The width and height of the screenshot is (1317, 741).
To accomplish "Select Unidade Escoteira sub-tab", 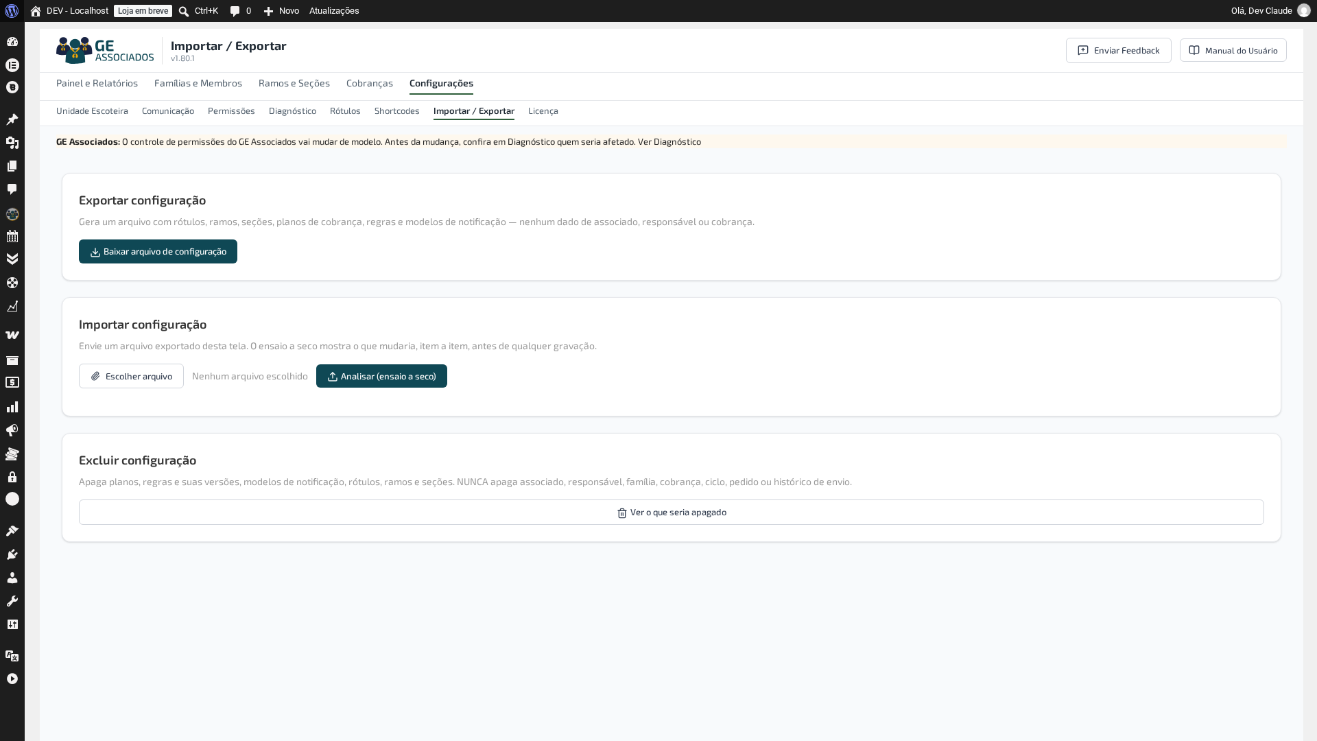I will point(92,110).
